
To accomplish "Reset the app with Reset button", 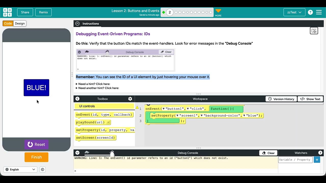I will [36, 144].
